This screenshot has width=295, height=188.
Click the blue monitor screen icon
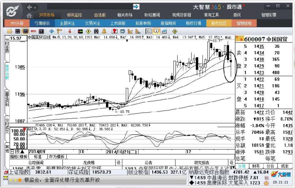click(123, 31)
